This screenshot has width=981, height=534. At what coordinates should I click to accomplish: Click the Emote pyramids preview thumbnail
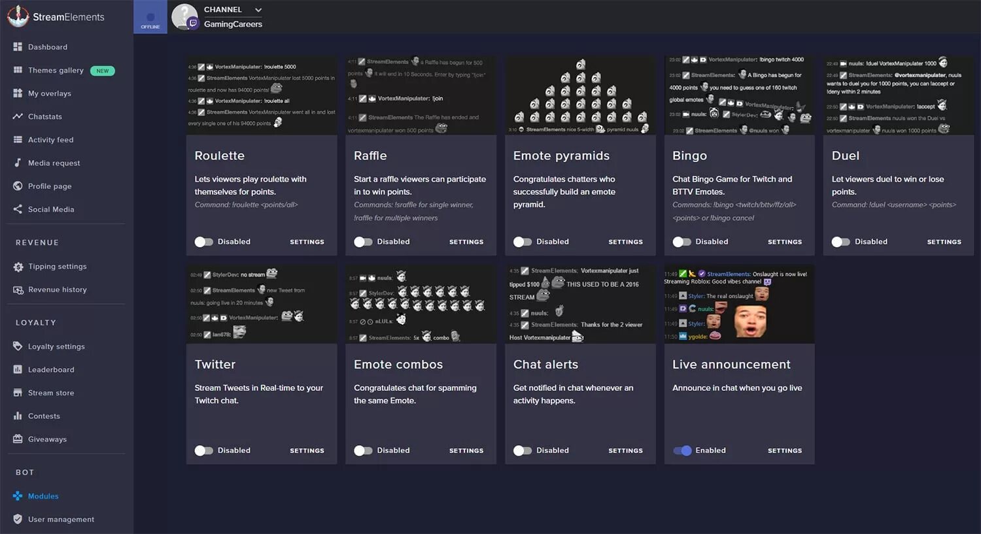(x=580, y=95)
